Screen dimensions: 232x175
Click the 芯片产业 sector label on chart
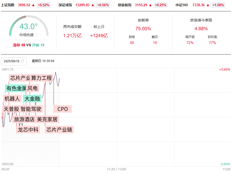tap(20, 78)
